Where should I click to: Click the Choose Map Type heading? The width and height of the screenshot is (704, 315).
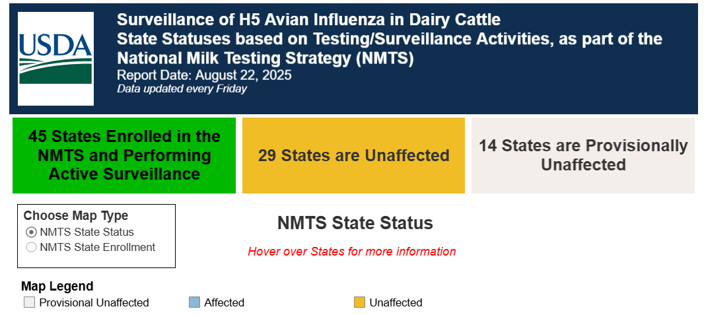(x=76, y=215)
